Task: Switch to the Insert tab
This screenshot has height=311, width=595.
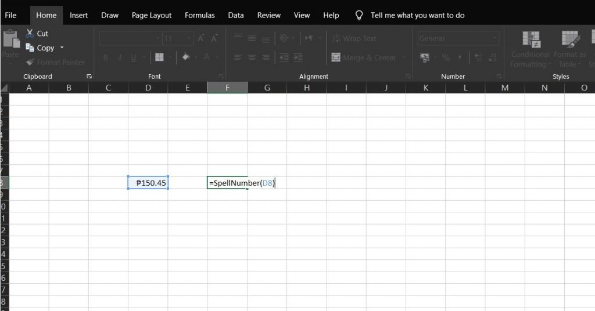Action: (x=78, y=15)
